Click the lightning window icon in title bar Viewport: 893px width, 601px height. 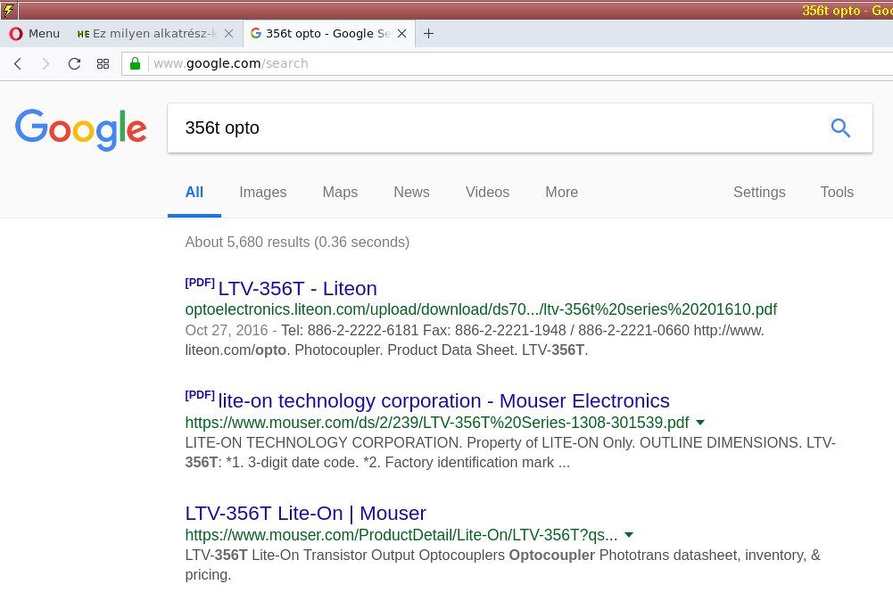pyautogui.click(x=9, y=10)
